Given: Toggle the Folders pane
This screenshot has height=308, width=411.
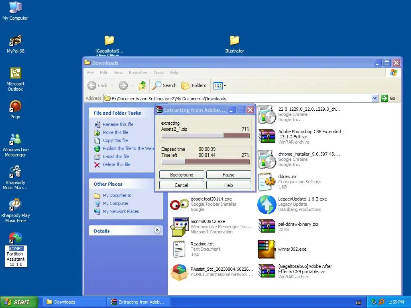Looking at the screenshot, I should [194, 85].
